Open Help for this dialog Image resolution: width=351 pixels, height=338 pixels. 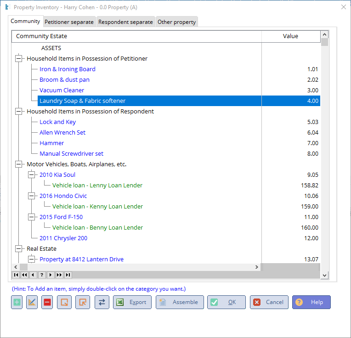311,302
